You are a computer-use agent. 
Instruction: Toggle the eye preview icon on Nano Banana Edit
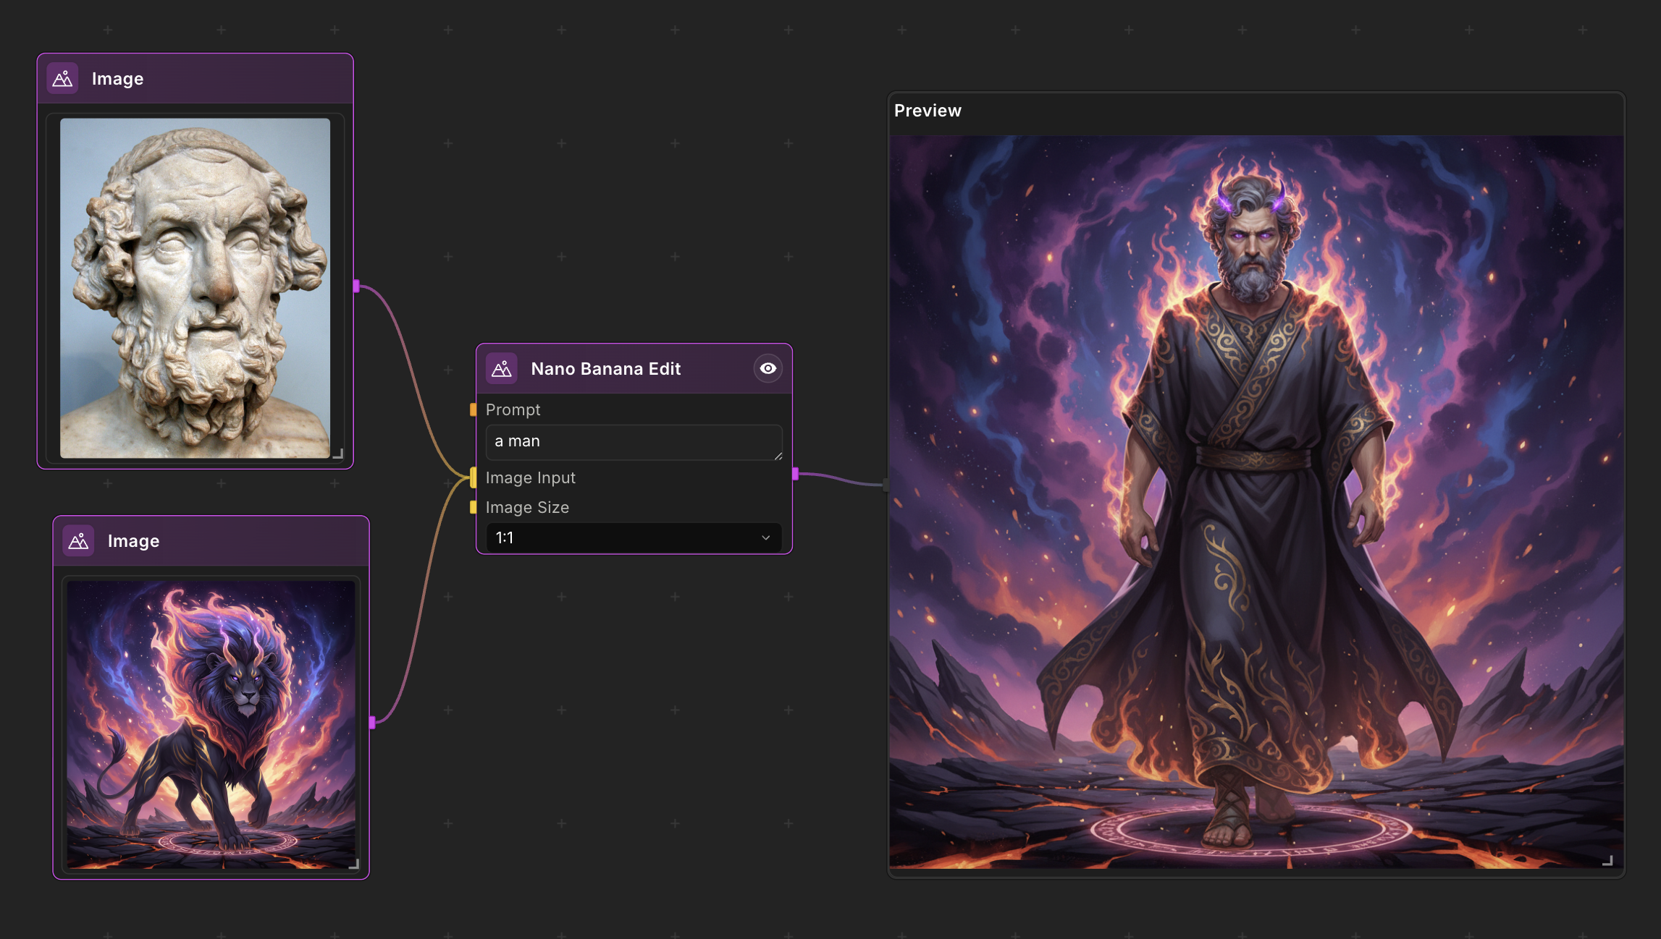pyautogui.click(x=768, y=369)
